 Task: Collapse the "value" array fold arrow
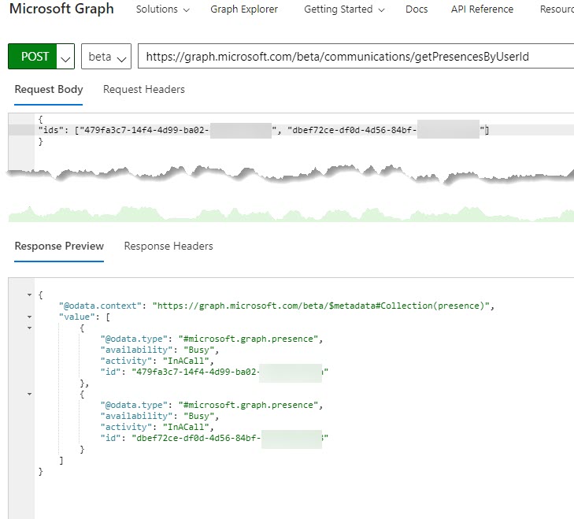[30, 317]
